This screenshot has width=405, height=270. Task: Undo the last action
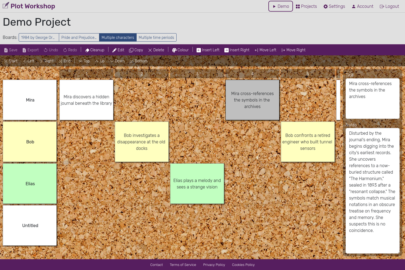coord(51,50)
